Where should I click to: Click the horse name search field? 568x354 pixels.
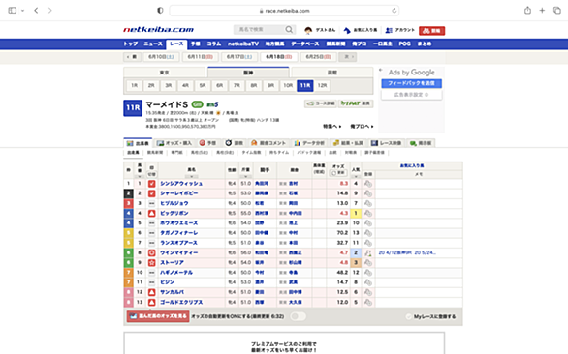[x=260, y=30]
